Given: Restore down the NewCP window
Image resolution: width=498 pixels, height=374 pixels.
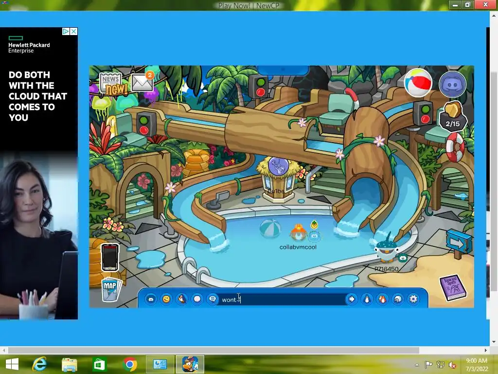Looking at the screenshot, I should [468, 5].
